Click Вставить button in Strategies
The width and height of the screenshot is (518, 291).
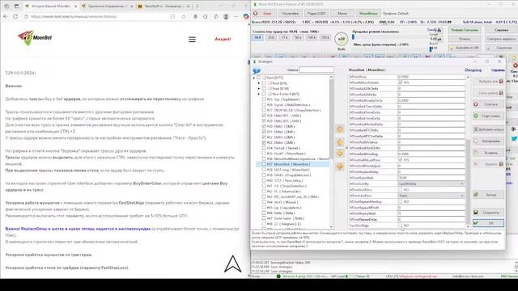point(488,153)
